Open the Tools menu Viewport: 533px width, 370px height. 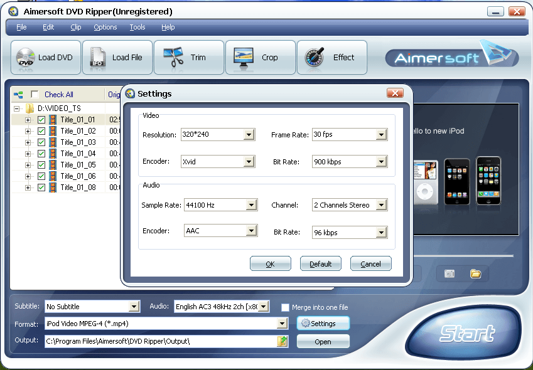(x=137, y=27)
